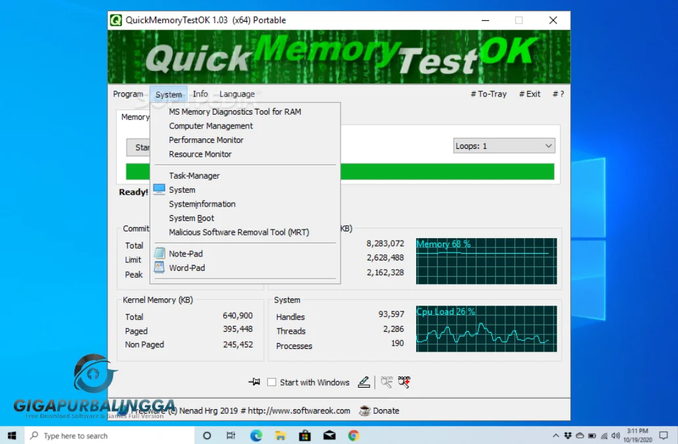The height and width of the screenshot is (444, 678).
Task: Click the pushpin always-on-top icon
Action: (x=254, y=382)
